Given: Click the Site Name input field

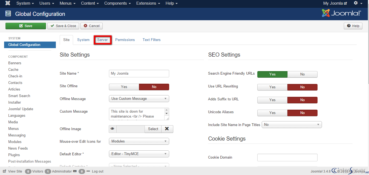Looking at the screenshot, I should coord(139,74).
